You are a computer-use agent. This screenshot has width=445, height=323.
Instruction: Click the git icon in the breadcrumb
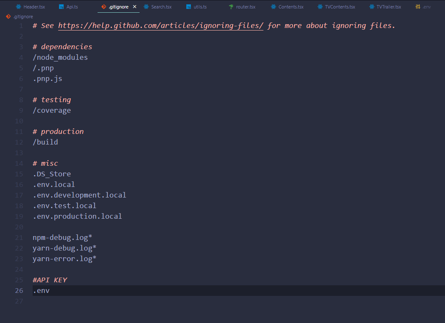coord(8,17)
